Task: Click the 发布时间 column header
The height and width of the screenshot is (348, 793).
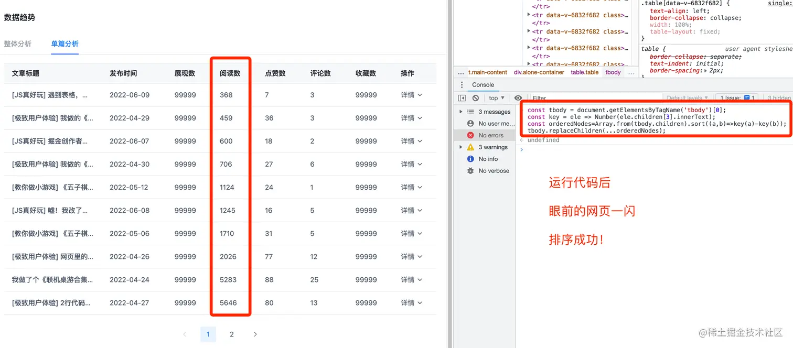Action: 123,73
